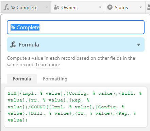Screen dimensions: 150x131
Task: Click end of formula after last value})
Action: 27,120
